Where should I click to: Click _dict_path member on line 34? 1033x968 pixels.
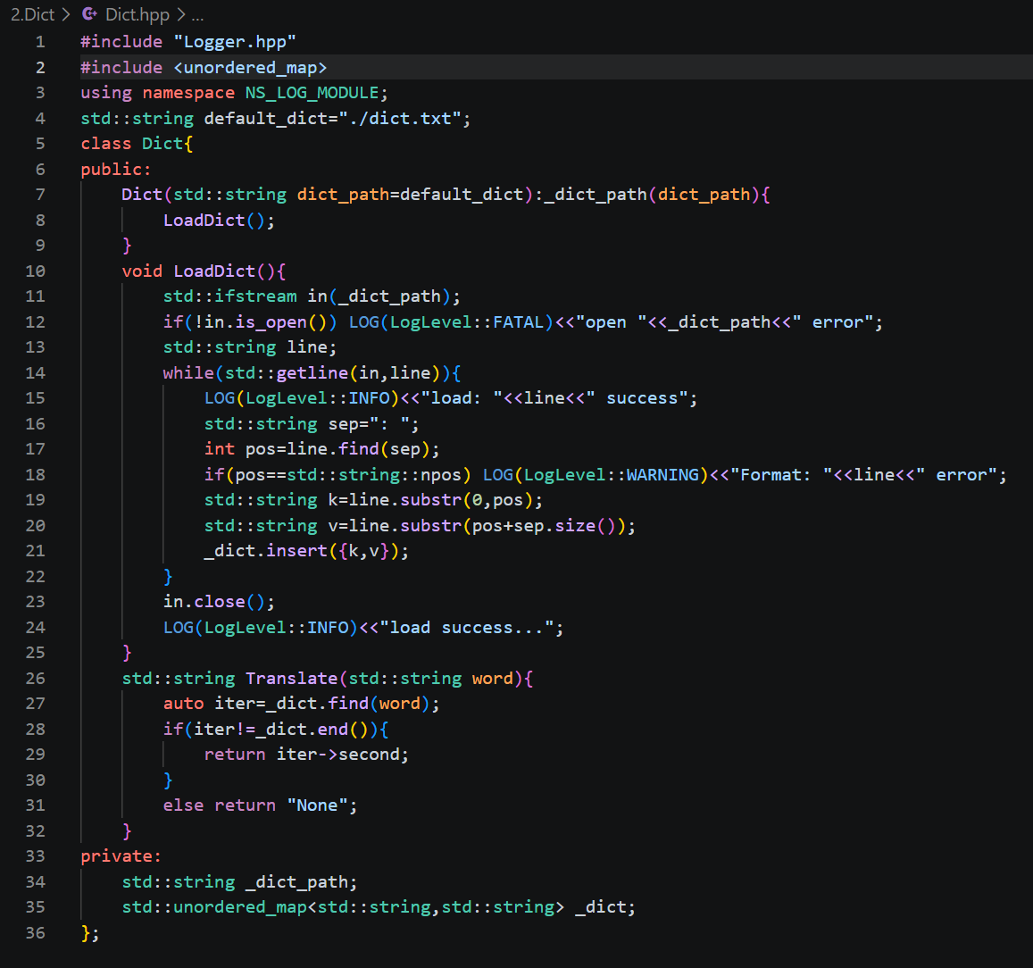(296, 882)
